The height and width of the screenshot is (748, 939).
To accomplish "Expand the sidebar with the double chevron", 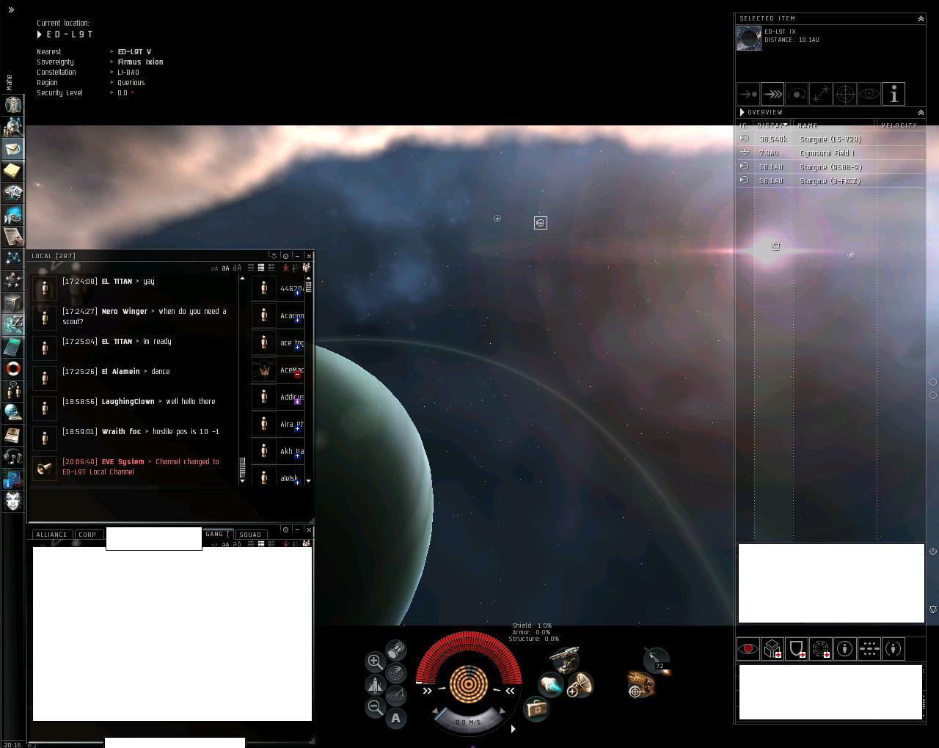I will [x=11, y=10].
